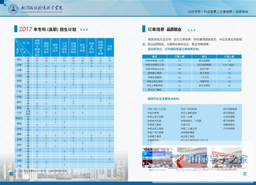Click the 湖南 province row label

[x=19, y=134]
